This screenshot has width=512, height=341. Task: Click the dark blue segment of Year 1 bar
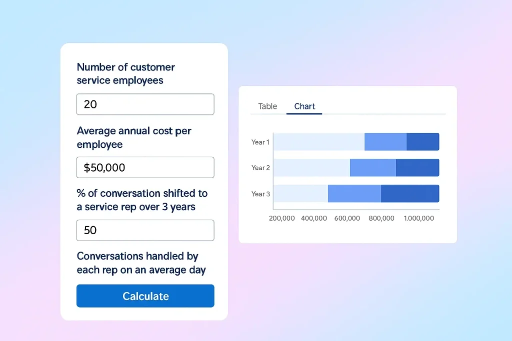(423, 142)
